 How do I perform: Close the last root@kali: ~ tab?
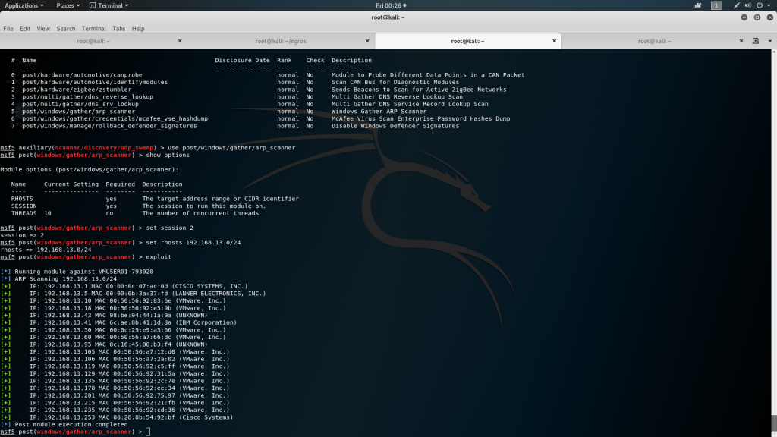741,41
